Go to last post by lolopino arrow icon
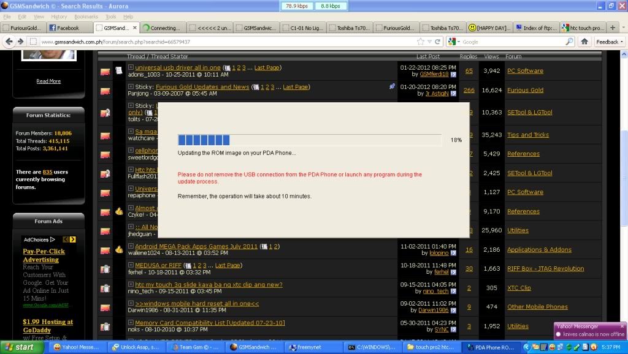The height and width of the screenshot is (354, 628). pos(453,253)
